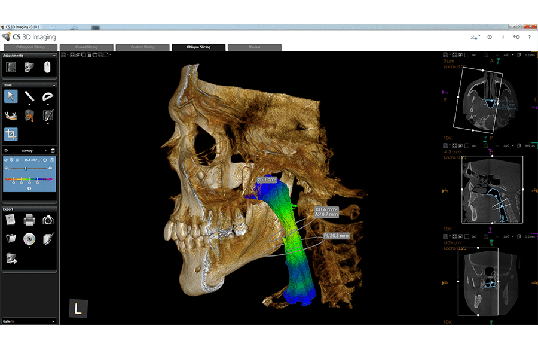Click the 25.1 cm³ label in 3D view
The width and height of the screenshot is (538, 359).
pos(267,180)
